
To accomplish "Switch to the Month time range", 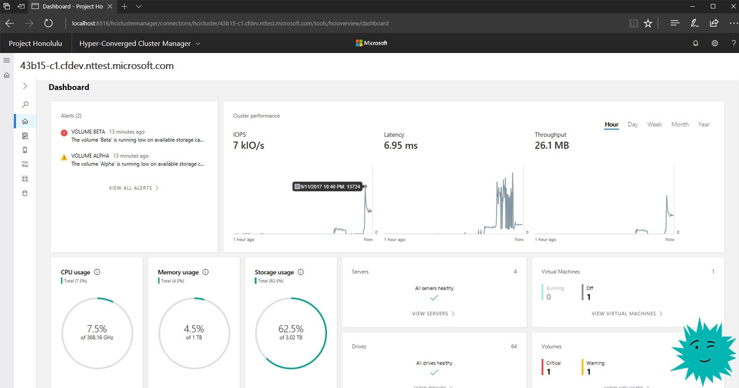I will pos(680,124).
